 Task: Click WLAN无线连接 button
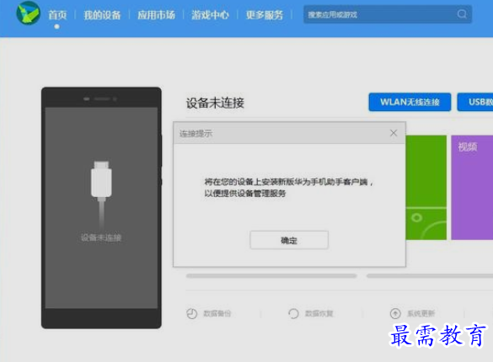pyautogui.click(x=410, y=102)
